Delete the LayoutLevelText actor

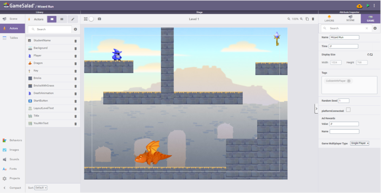click(x=75, y=108)
